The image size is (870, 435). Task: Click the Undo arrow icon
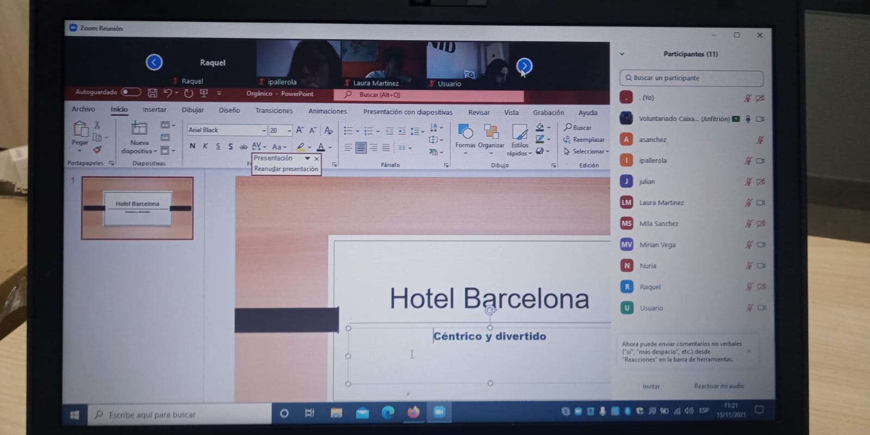(x=167, y=93)
